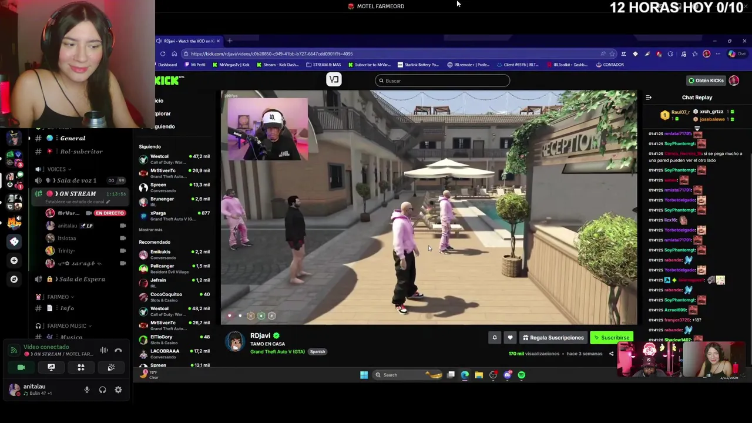Open the Starlink Battery bookmark
Screen dimensions: 752x423
[x=418, y=65]
